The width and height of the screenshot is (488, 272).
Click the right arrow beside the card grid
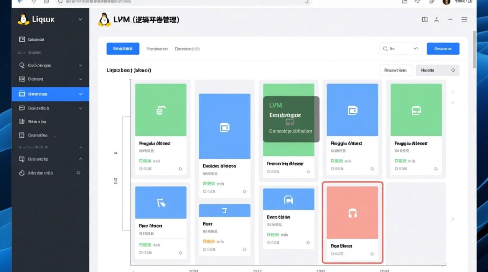point(452,219)
